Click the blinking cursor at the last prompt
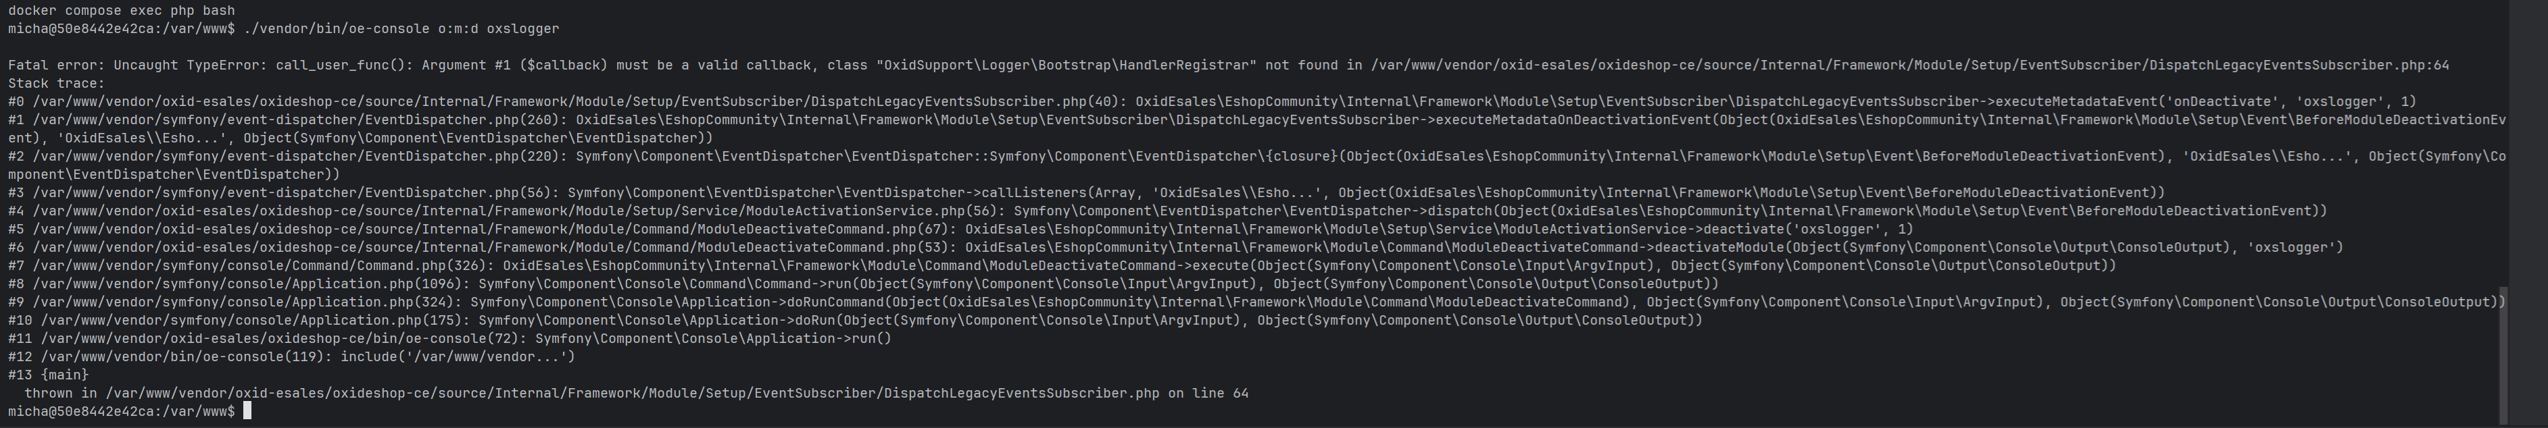Viewport: 2548px width, 428px height. [247, 411]
